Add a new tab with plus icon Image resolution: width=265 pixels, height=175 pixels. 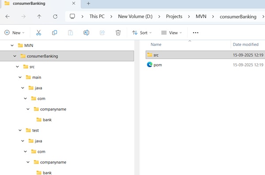point(88,4)
